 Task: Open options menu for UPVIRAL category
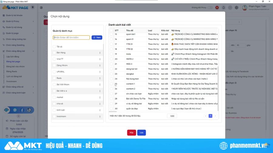[100, 72]
